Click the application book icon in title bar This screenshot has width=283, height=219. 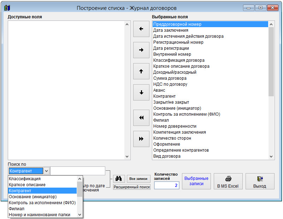click(x=7, y=8)
